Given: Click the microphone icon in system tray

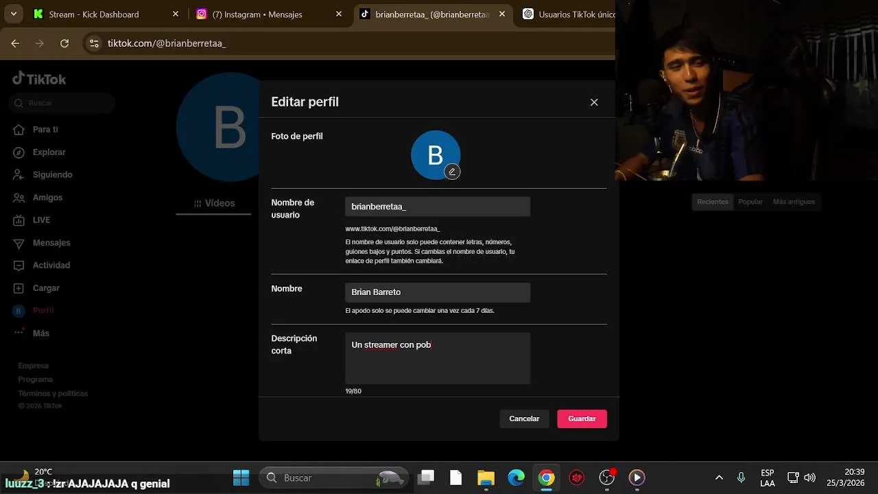Looking at the screenshot, I should [741, 478].
